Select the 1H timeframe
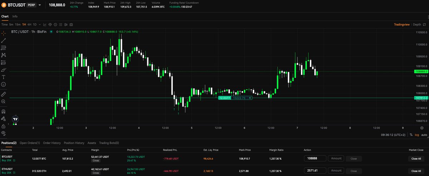Image resolution: width=429 pixels, height=176 pixels. click(24, 25)
